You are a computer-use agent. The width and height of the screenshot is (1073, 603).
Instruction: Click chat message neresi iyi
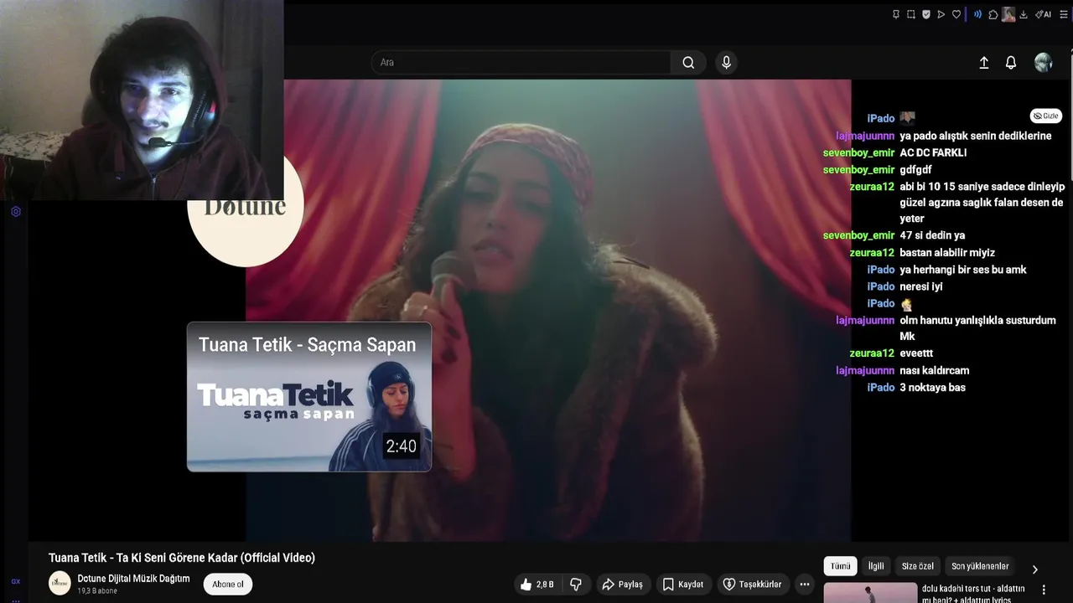(x=921, y=286)
